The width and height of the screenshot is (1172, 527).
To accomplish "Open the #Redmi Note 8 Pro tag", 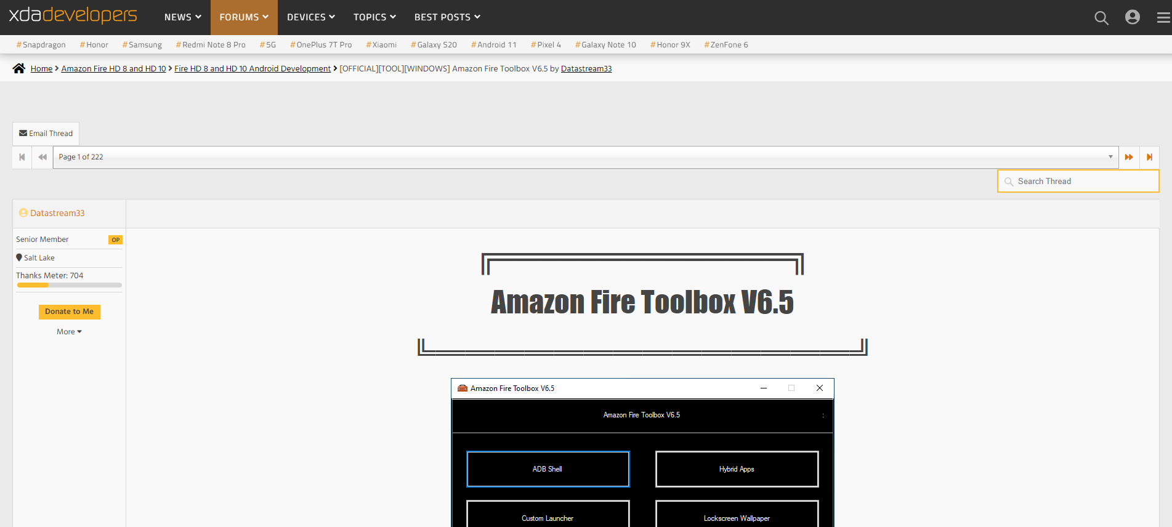I will [x=211, y=45].
